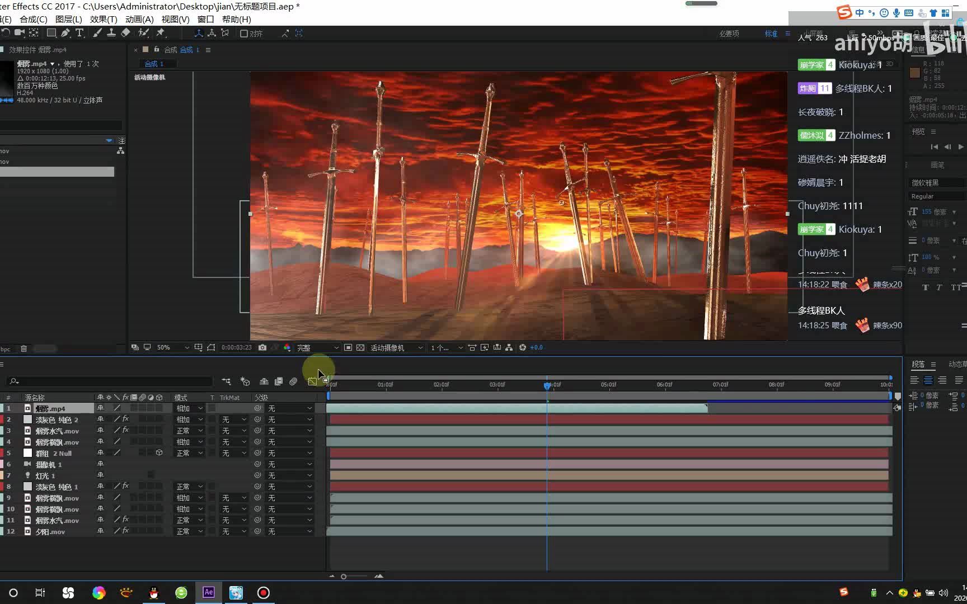Open the 视图(V) menu
Screen dimensions: 967x604
(175, 19)
